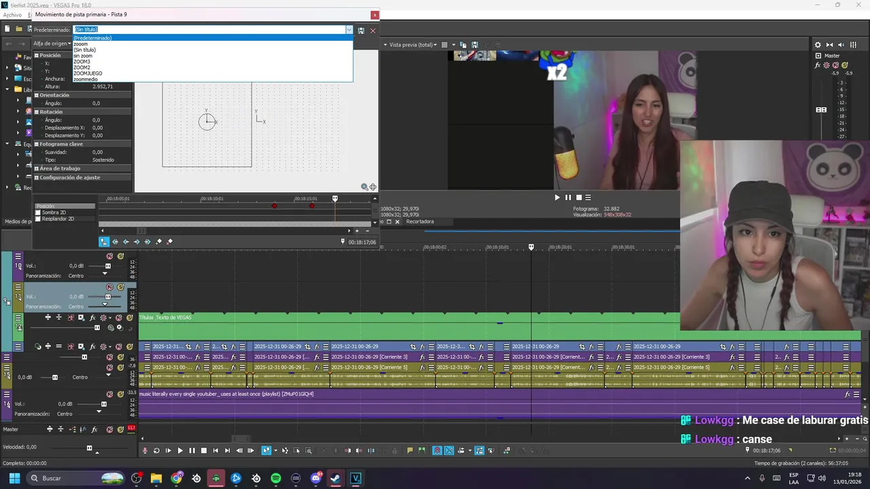Delete keyframe in Track Motion toolbar

(170, 242)
